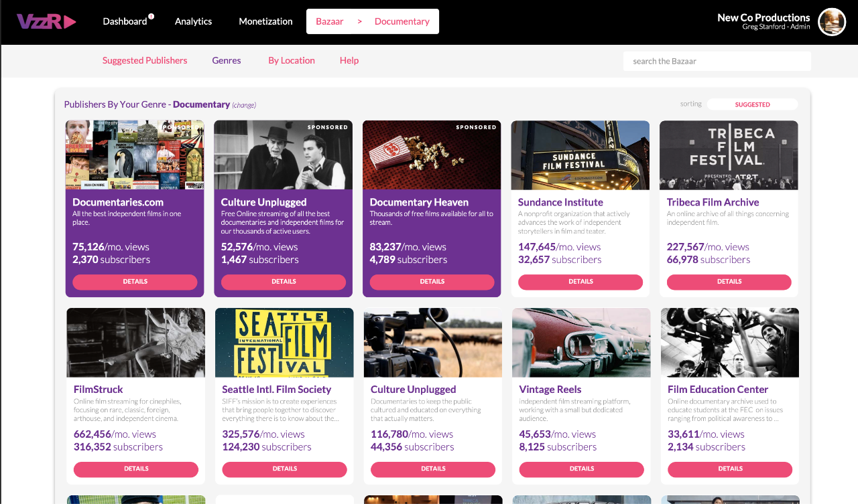Click the '75,126/mo. views' stat
Viewport: 858px width, 504px height.
(111, 247)
